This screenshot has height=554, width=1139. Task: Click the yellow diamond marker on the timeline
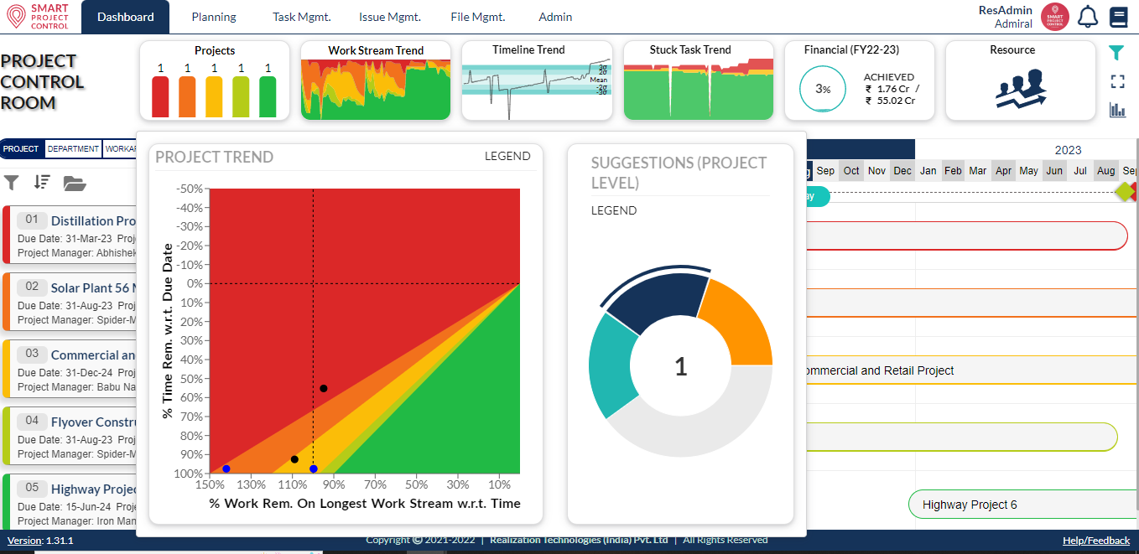pos(1126,191)
